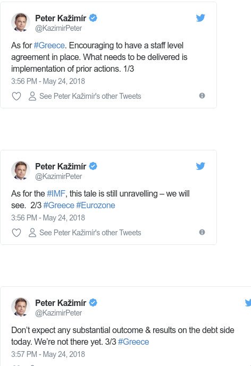The image size is (251, 366).
Task: Click the verified badge in first tweet
Action: pyautogui.click(x=93, y=18)
